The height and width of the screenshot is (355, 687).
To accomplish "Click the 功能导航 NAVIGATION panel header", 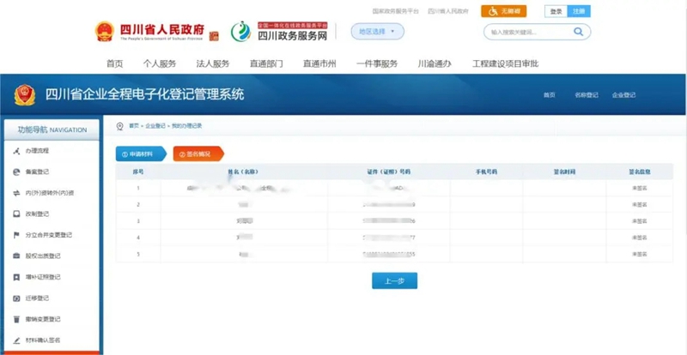I will 52,130.
